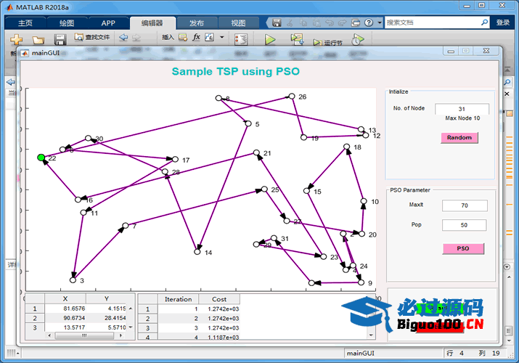Click the Find Files (查找文件) button
The height and width of the screenshot is (363, 519).
(92, 38)
